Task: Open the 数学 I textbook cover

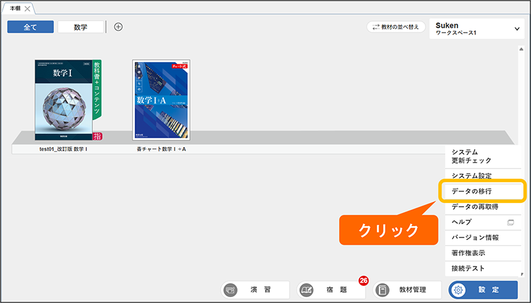Action: click(x=64, y=99)
